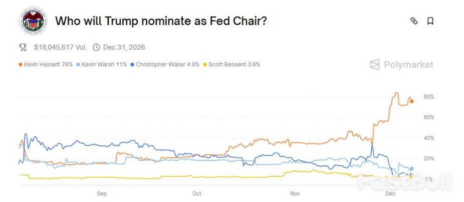Click the Dec 31, 2026 end date
This screenshot has height=202, width=464.
pyautogui.click(x=124, y=47)
